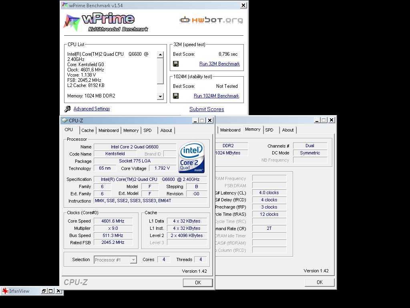Click the wrench icon beside Advanced Settings
The width and height of the screenshot is (410, 308).
tap(67, 109)
